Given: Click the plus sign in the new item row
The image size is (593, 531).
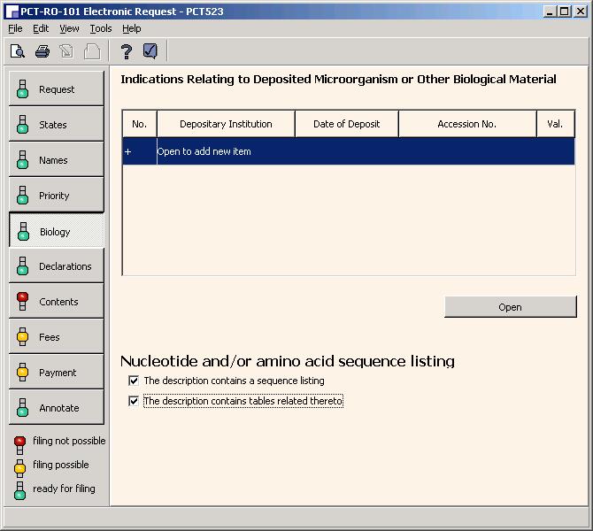Looking at the screenshot, I should coord(127,151).
